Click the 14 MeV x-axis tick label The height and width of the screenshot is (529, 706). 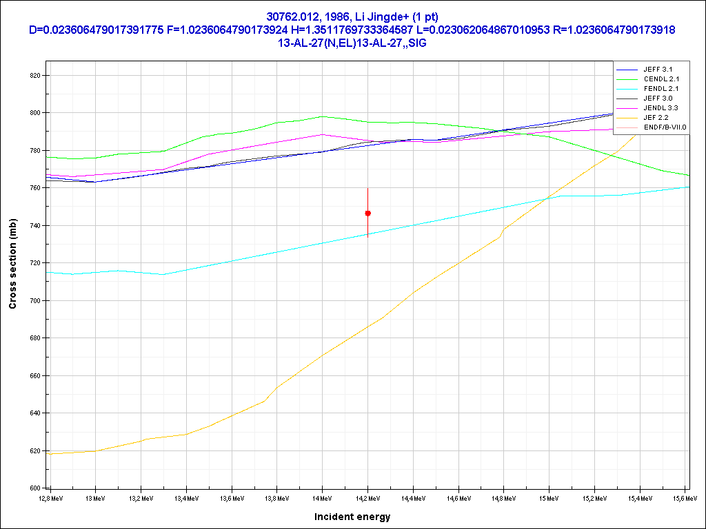[x=322, y=497]
